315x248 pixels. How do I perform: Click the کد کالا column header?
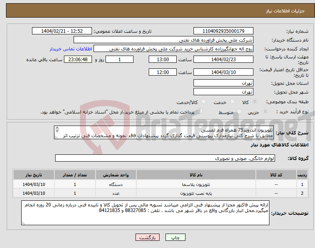pyautogui.click(x=276, y=175)
